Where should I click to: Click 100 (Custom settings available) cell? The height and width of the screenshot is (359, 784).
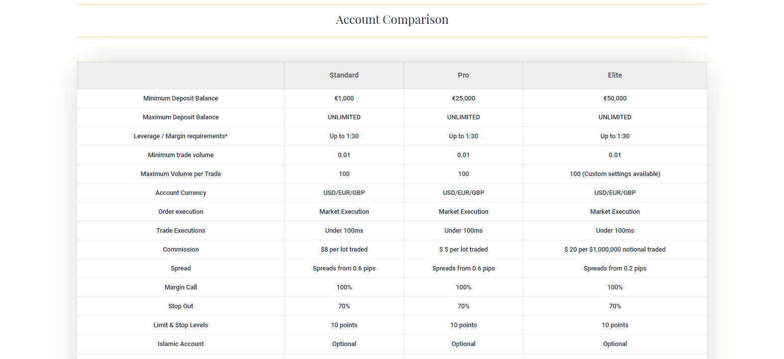coord(615,174)
